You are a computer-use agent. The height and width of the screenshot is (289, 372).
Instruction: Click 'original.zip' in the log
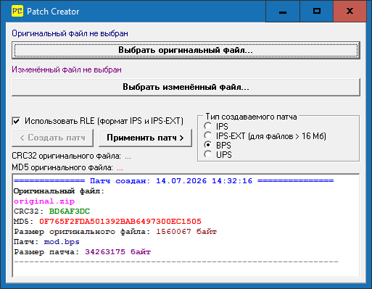(44, 201)
